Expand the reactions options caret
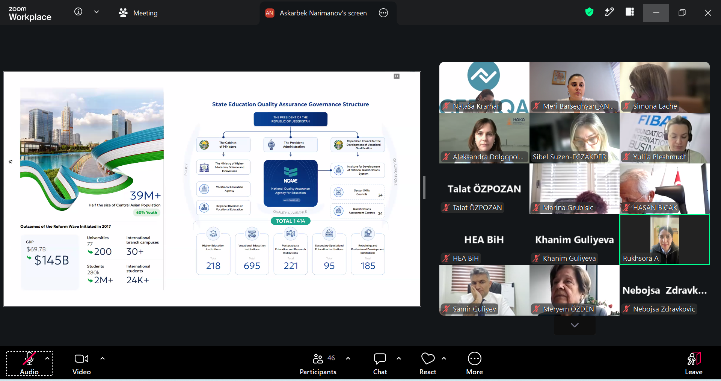The image size is (721, 381). [444, 358]
